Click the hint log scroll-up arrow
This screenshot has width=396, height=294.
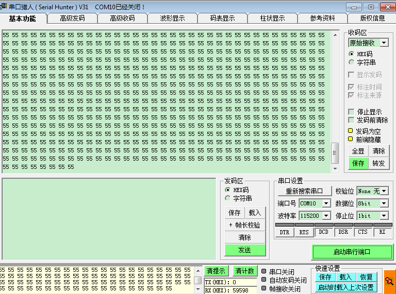[x=199, y=271]
